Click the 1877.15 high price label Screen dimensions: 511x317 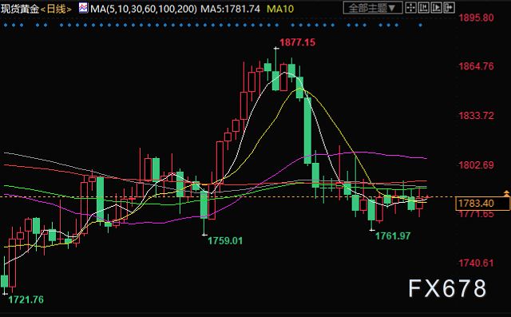point(297,42)
